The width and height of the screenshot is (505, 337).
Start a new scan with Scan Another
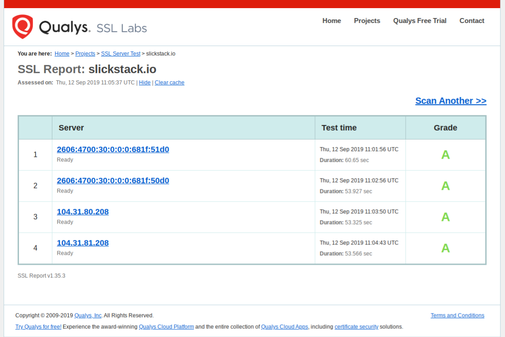[x=450, y=101]
